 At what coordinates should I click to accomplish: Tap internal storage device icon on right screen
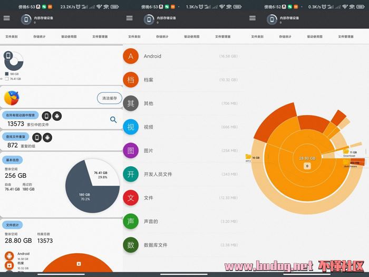pyautogui.click(x=272, y=20)
